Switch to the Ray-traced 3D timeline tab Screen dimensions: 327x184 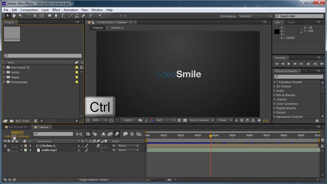(18, 127)
